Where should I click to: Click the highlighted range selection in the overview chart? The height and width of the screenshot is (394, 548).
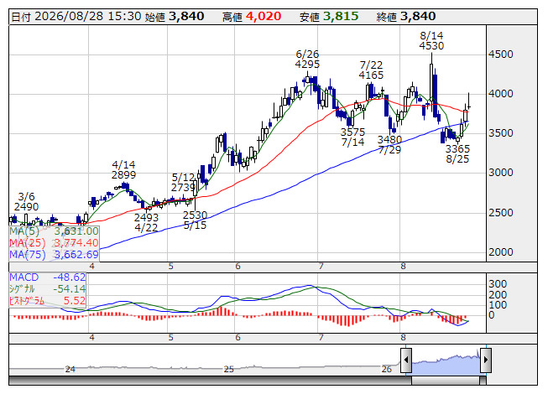(x=446, y=364)
